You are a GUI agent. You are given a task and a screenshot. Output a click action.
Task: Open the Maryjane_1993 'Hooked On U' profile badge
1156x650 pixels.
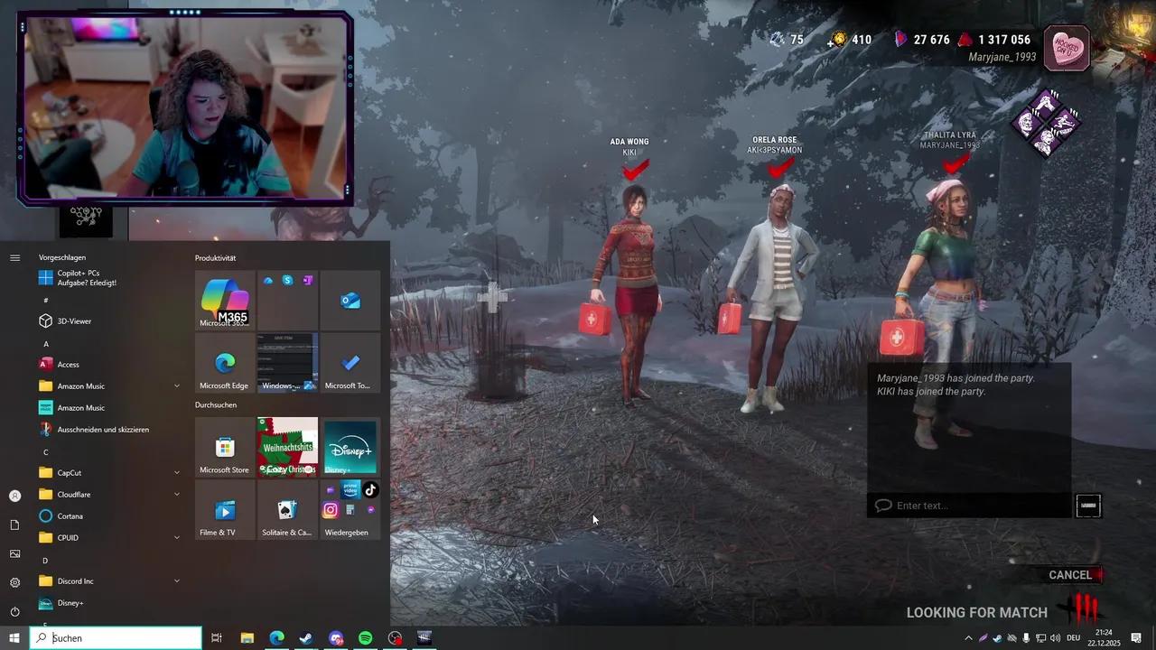(x=1067, y=48)
